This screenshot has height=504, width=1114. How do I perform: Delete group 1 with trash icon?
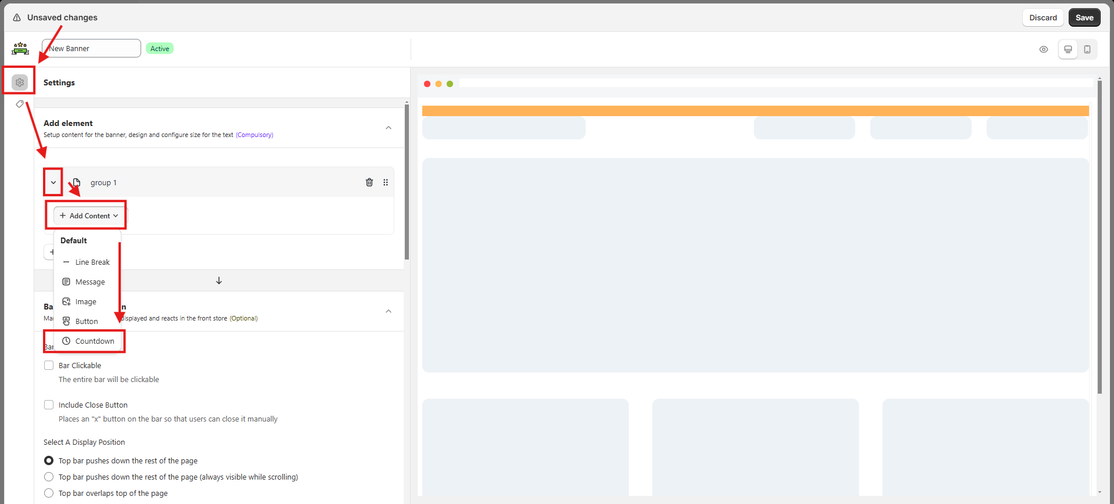(x=369, y=182)
